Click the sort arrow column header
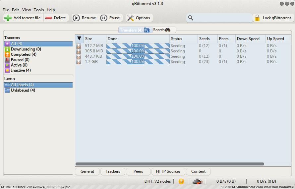 pyautogui.click(x=79, y=38)
